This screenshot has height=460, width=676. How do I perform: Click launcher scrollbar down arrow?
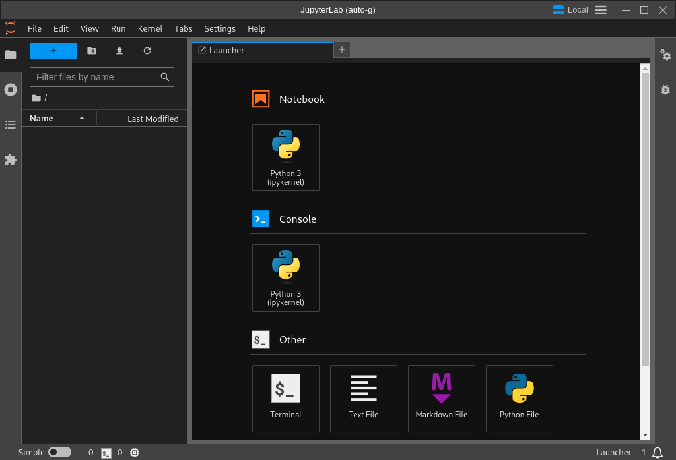click(x=646, y=435)
